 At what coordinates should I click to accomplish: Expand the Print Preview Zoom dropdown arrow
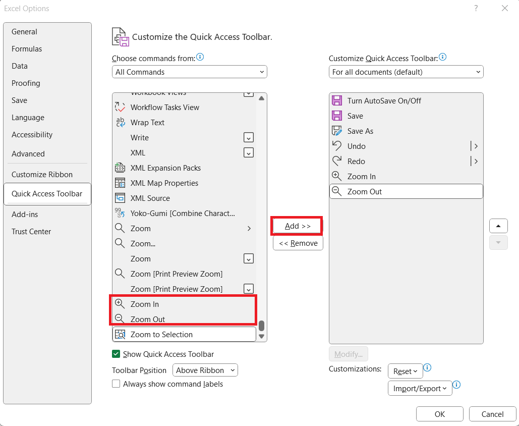[249, 289]
